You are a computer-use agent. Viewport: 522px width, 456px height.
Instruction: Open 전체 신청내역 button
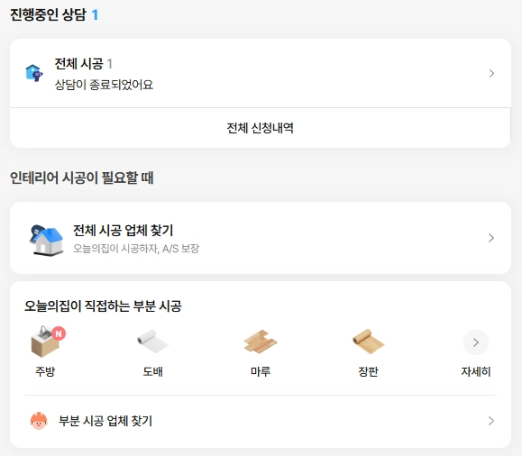pyautogui.click(x=261, y=128)
